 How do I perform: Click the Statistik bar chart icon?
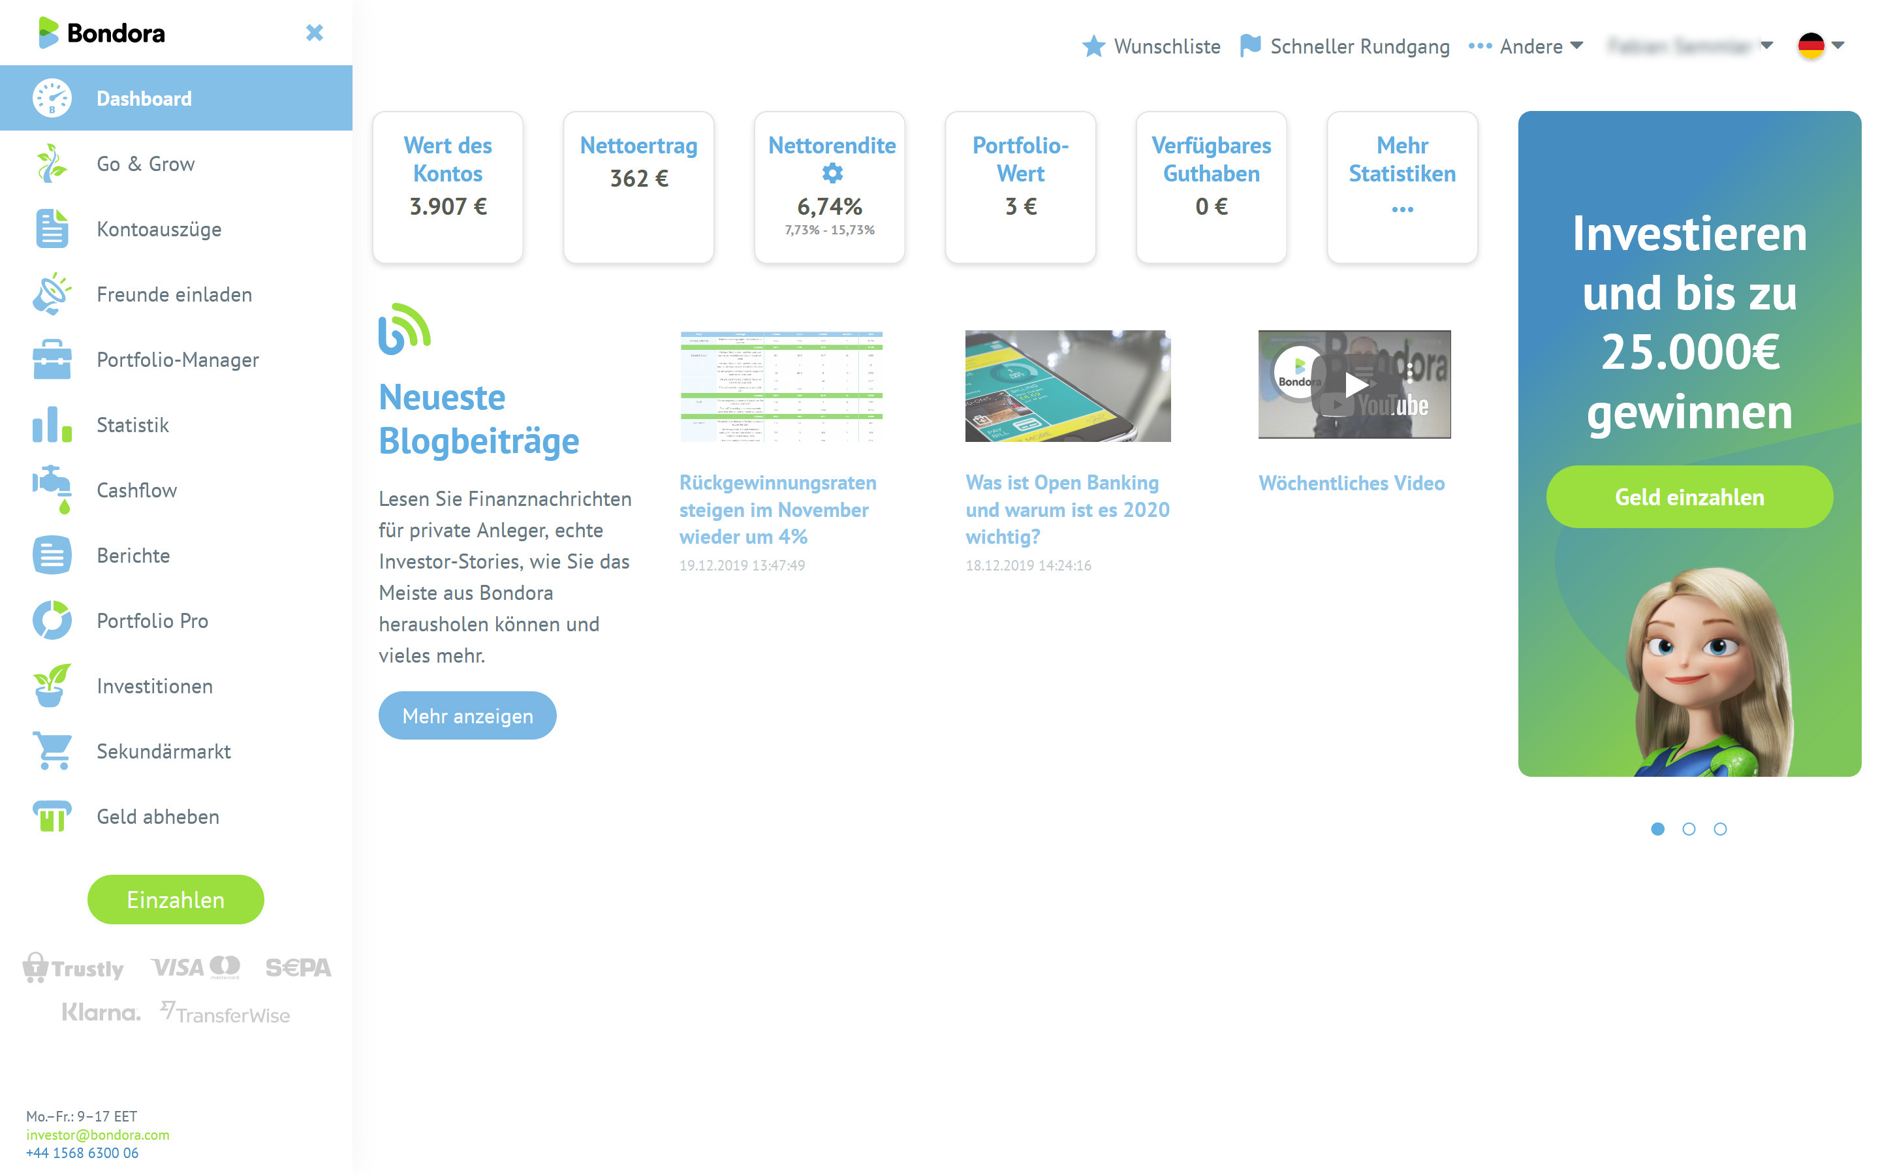coord(52,424)
